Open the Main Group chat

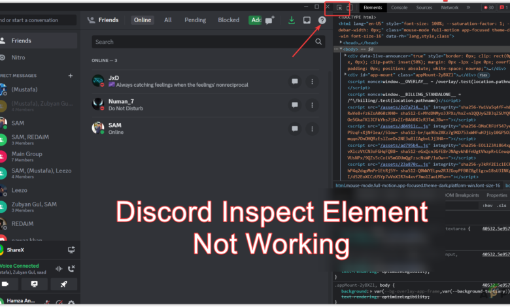(39, 157)
